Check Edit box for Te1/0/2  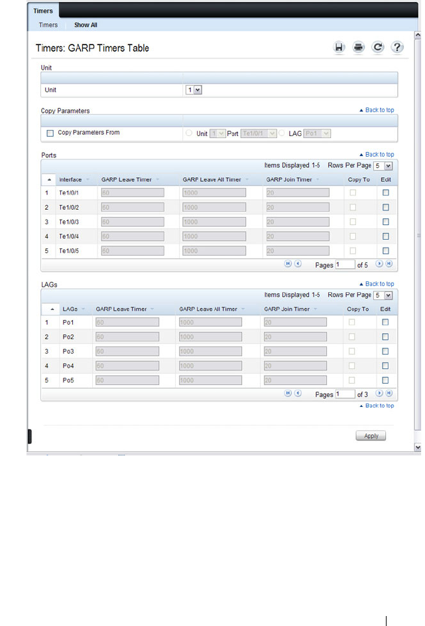coord(385,207)
